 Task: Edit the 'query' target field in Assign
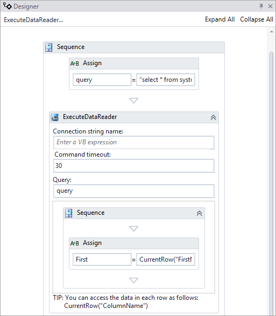coord(102,80)
